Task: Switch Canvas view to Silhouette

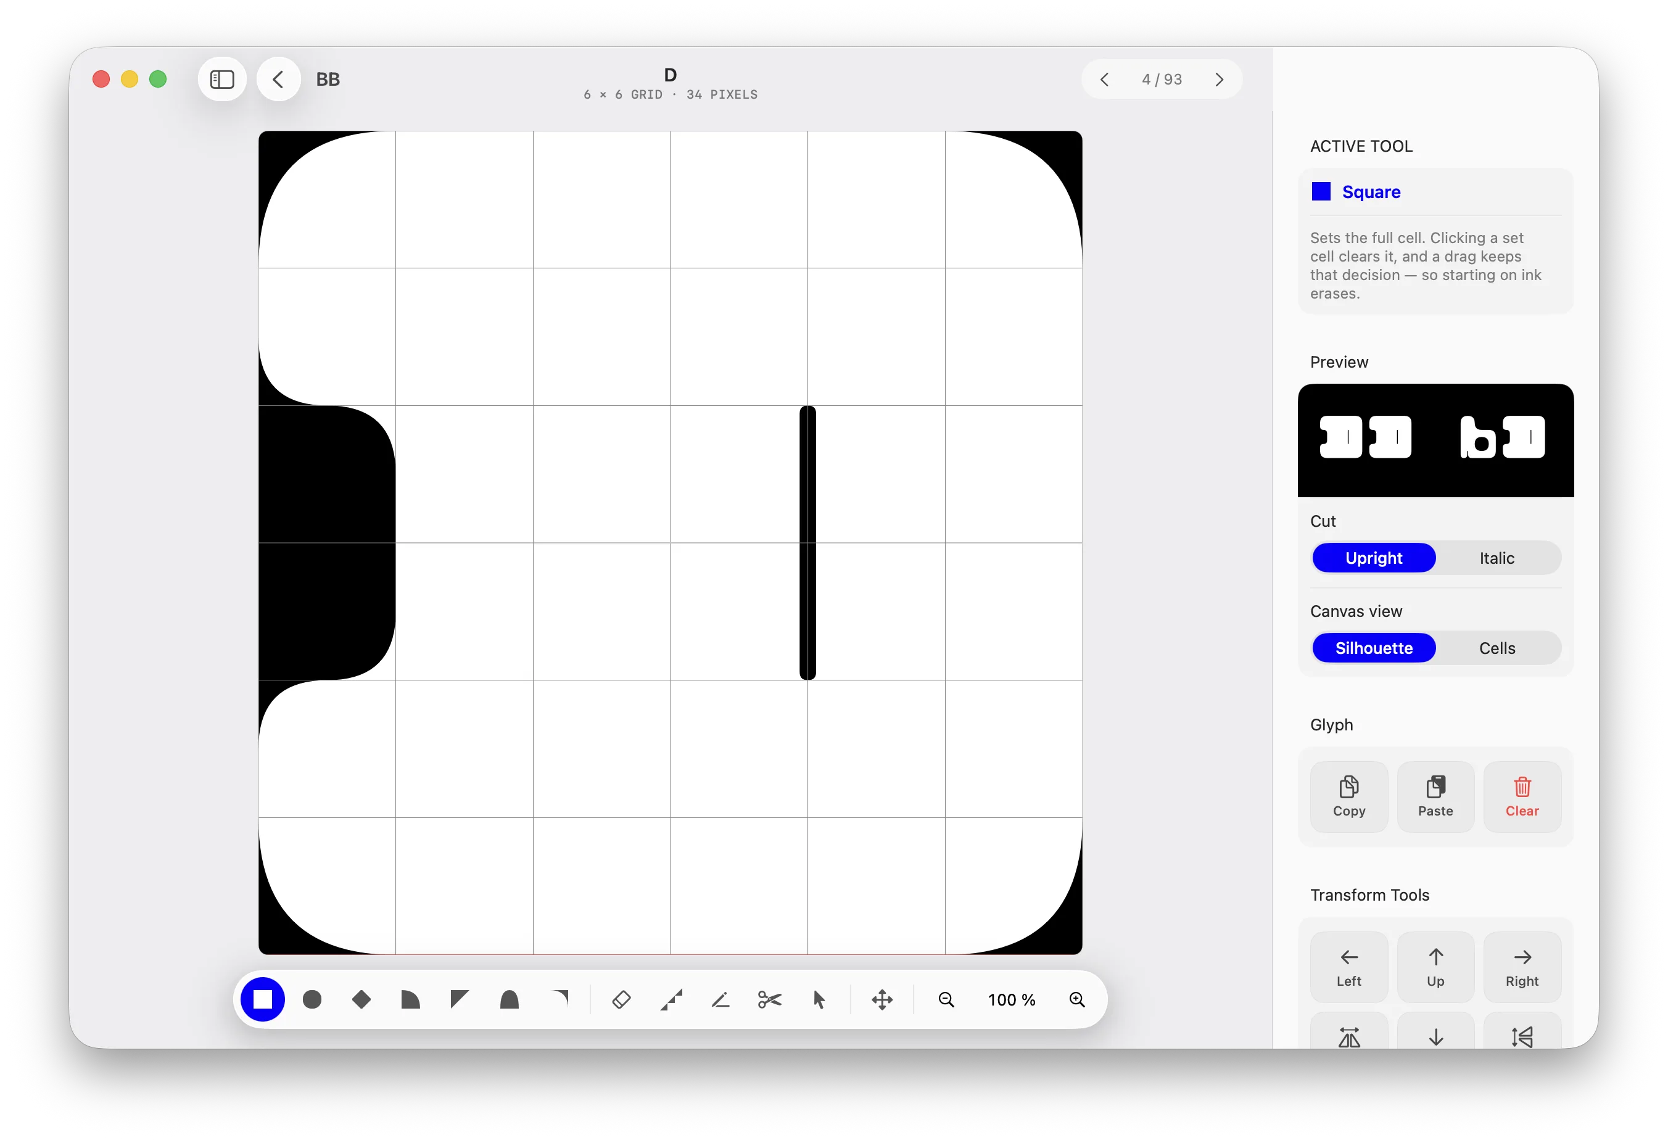Action: [1374, 648]
